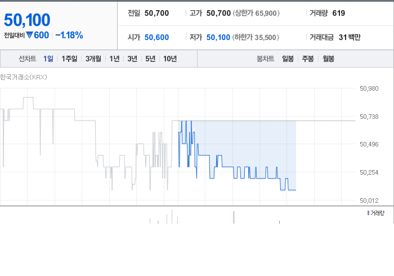Click the 선차트 label
394x276 pixels.
coord(28,59)
